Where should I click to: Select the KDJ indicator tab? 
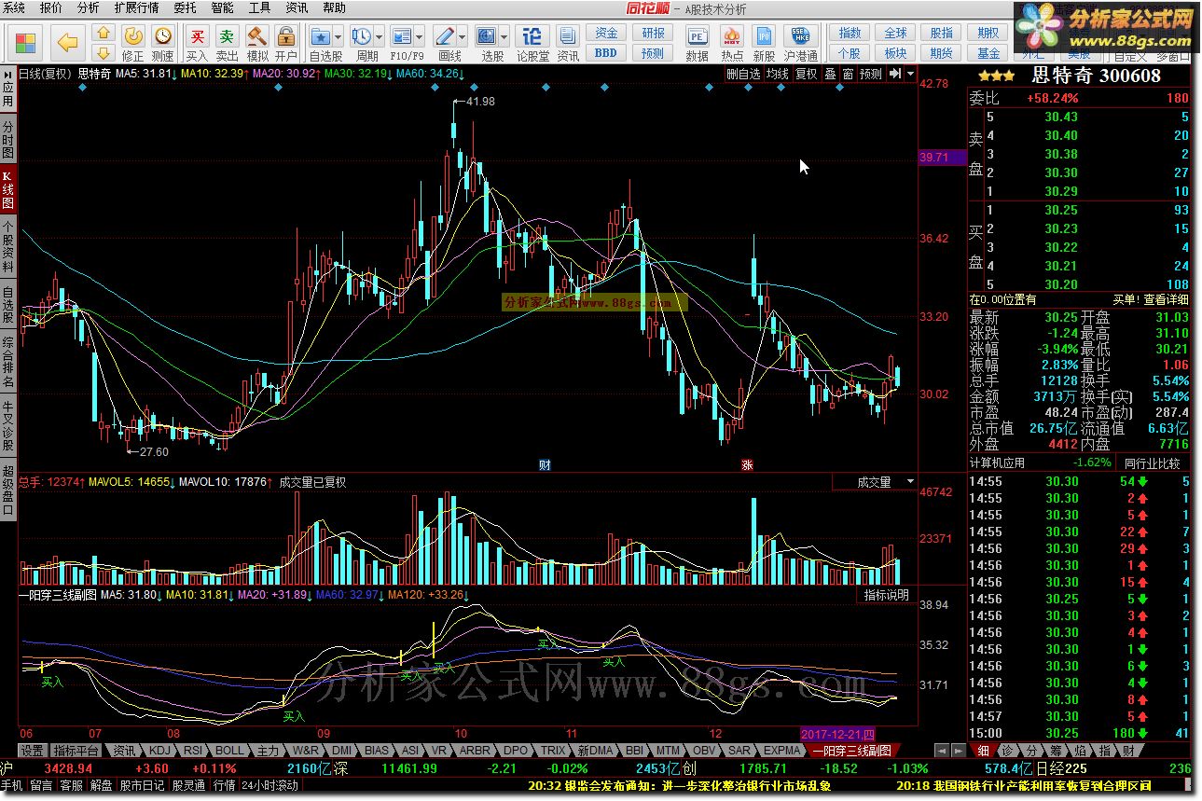tap(160, 750)
